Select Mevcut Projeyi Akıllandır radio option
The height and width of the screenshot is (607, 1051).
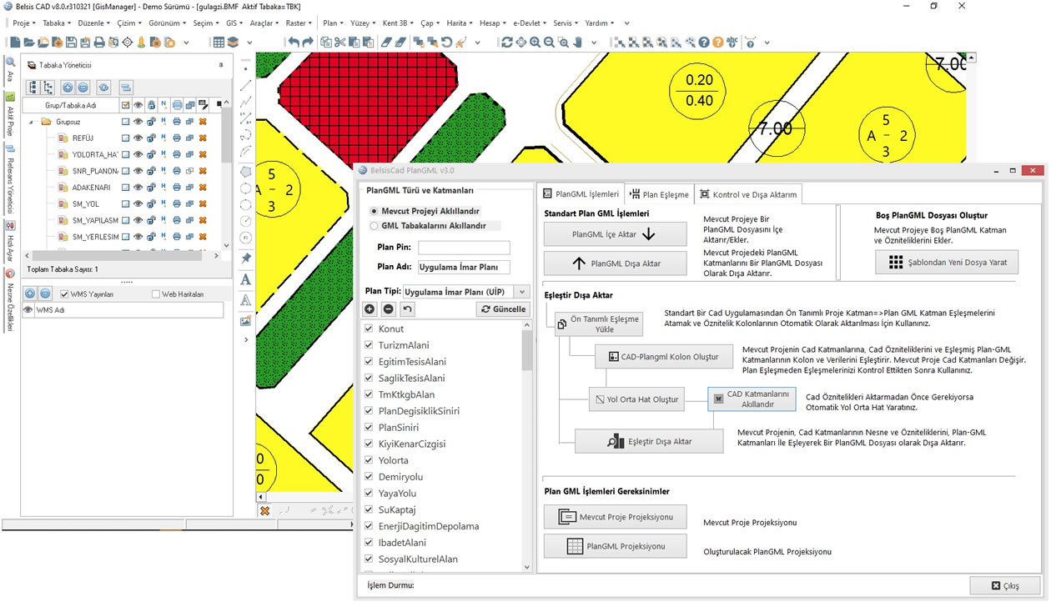[x=374, y=212]
